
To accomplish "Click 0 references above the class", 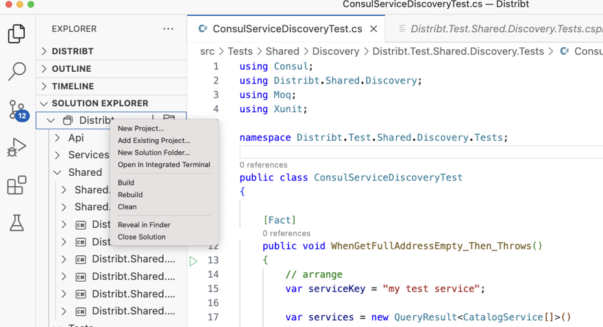I will (x=263, y=165).
